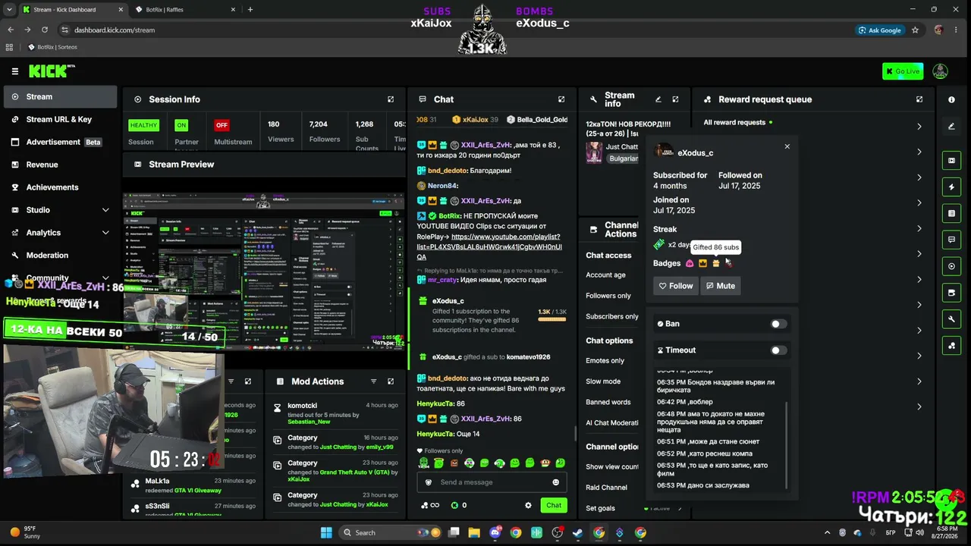The width and height of the screenshot is (971, 546).
Task: Expand the Stream info panel
Action: click(x=675, y=99)
